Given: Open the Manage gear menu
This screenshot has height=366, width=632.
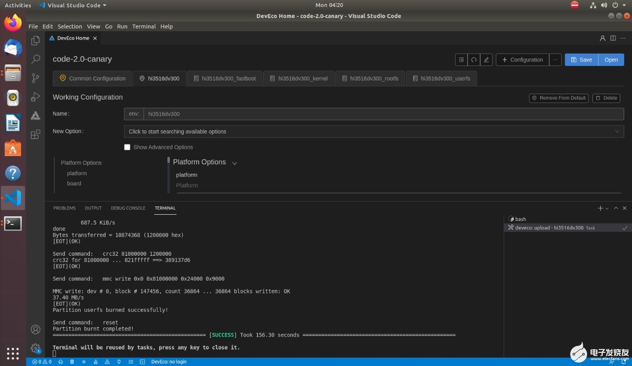Looking at the screenshot, I should [36, 348].
